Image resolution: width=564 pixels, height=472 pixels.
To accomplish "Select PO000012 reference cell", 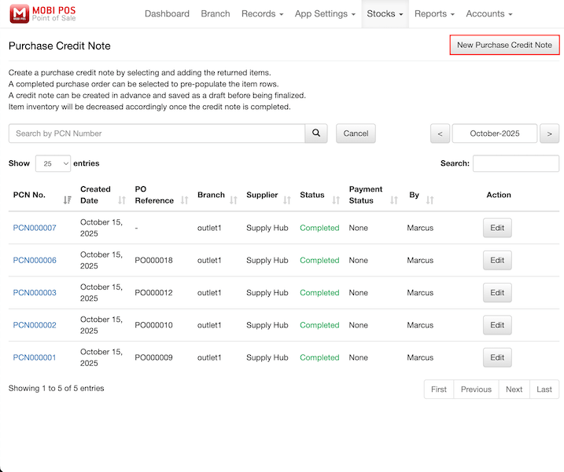I will pyautogui.click(x=153, y=292).
